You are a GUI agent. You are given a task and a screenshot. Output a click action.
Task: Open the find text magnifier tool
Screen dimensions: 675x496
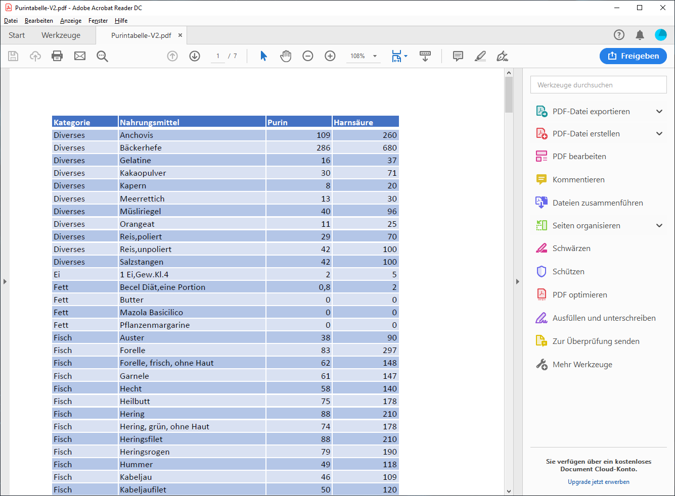pos(102,56)
